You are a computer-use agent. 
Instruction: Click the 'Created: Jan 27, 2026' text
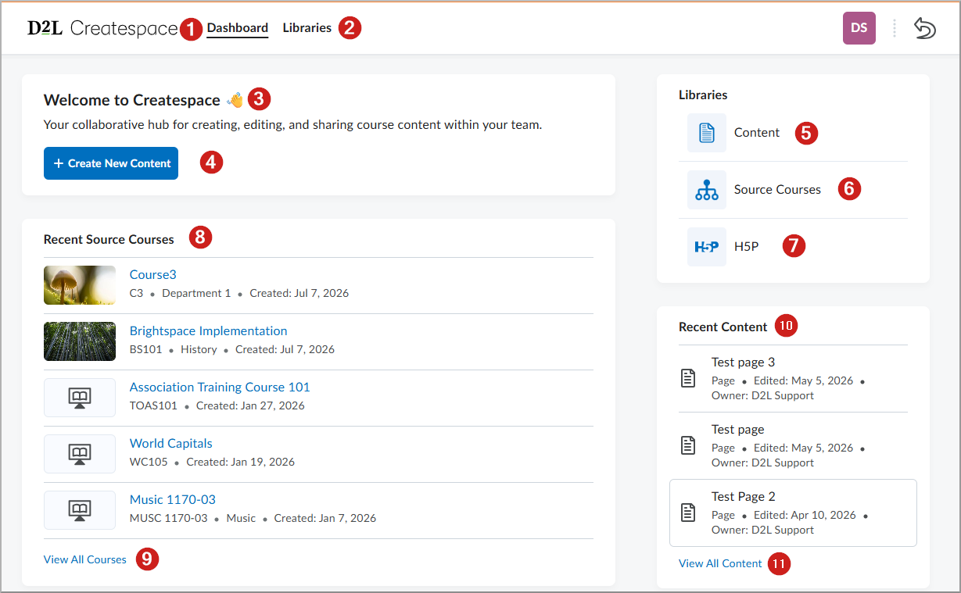(250, 406)
